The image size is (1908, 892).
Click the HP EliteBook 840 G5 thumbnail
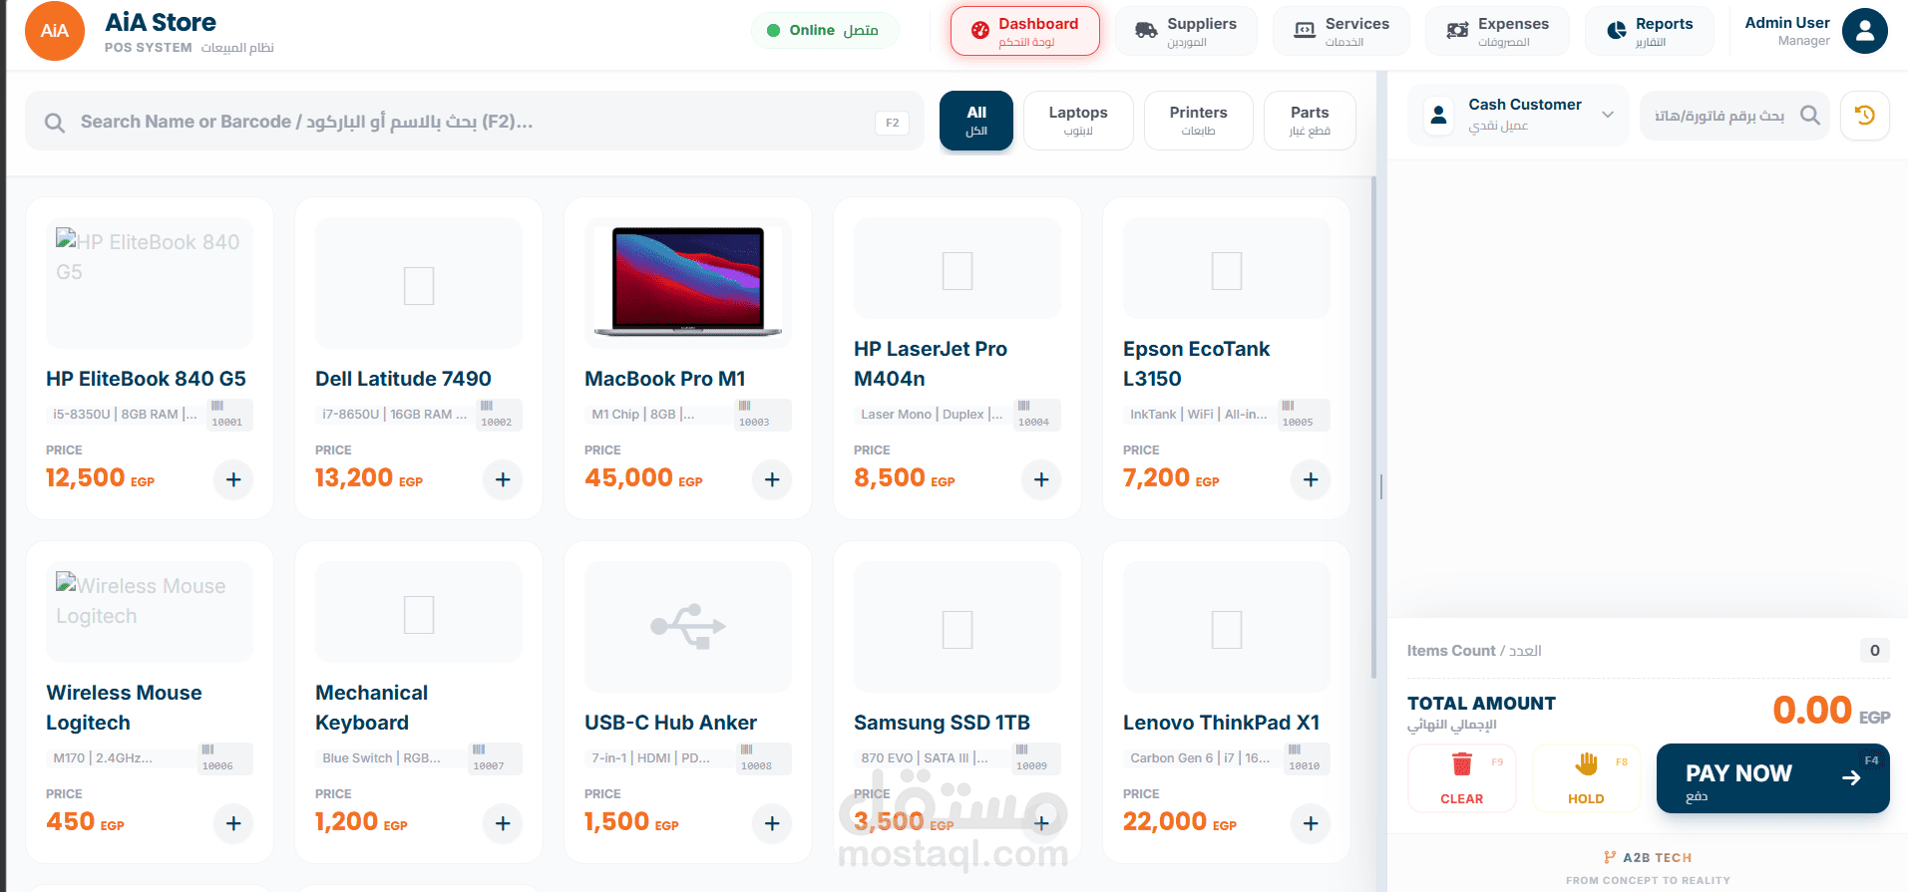click(150, 283)
